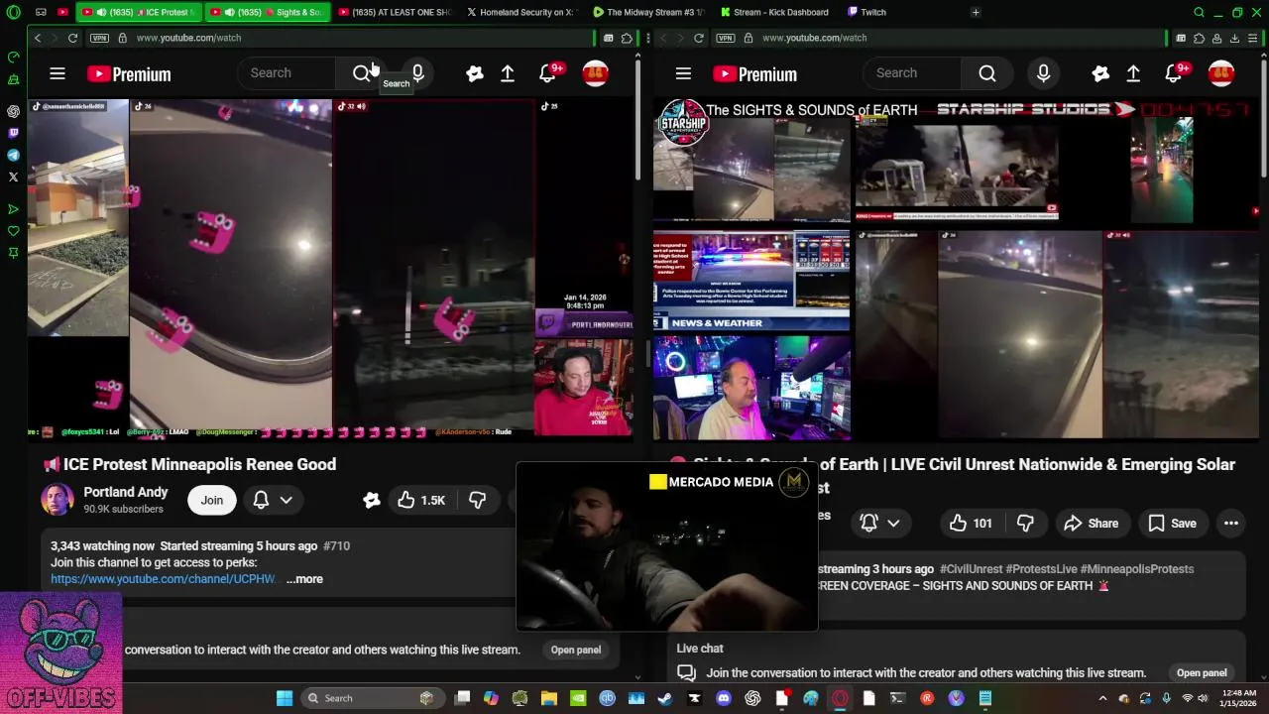
Task: Start voice search in right YouTube window
Action: [1043, 73]
